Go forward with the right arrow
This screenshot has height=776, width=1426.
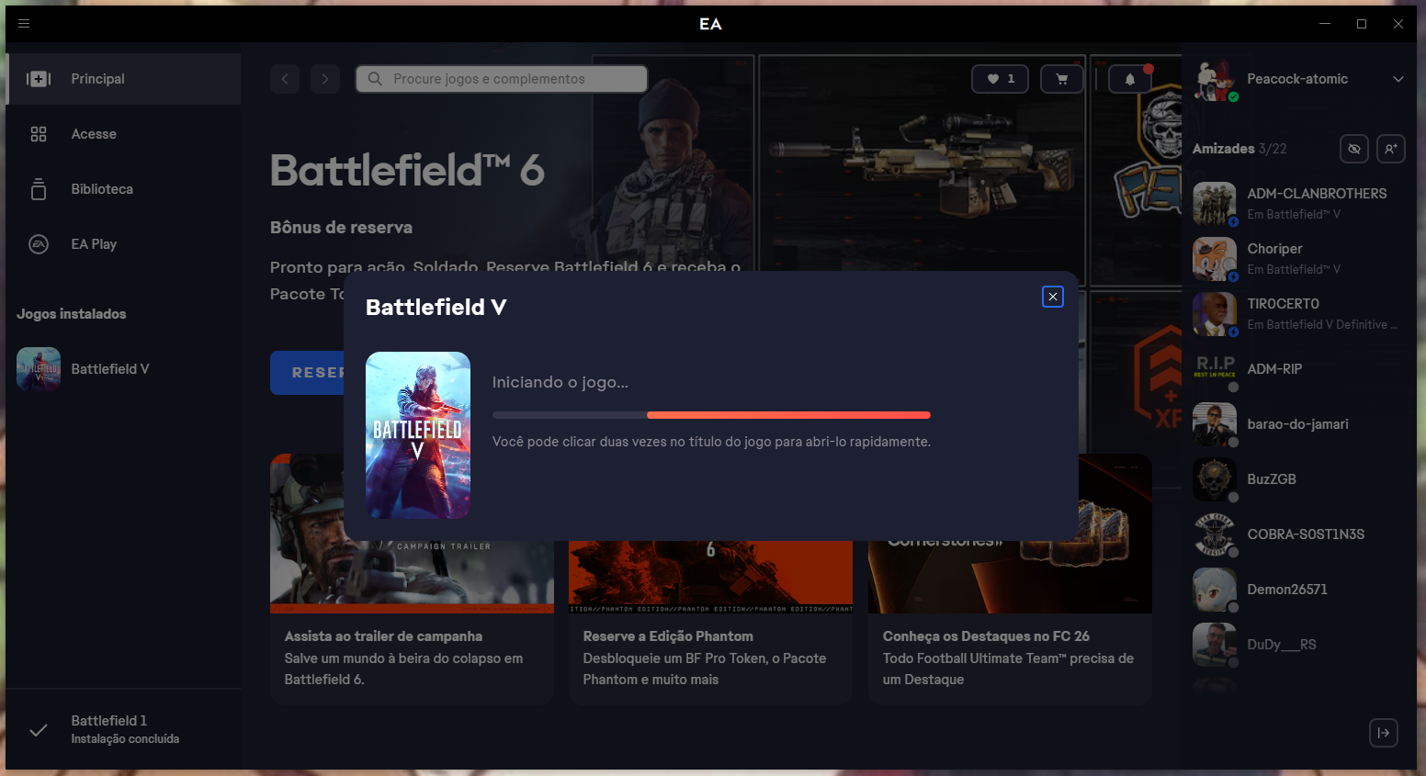click(x=325, y=79)
